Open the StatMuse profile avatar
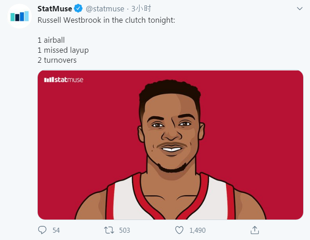Viewport: 310px width, 240px height. (20, 17)
